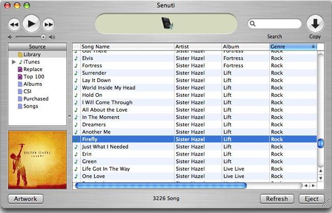Adjust the volume slider knob

pyautogui.click(x=43, y=37)
